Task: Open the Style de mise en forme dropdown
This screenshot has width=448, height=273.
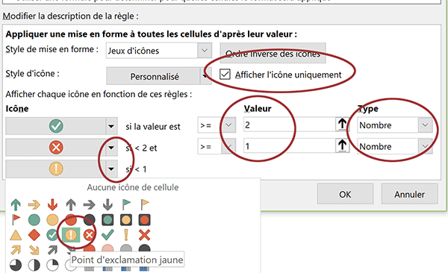Action: point(205,51)
